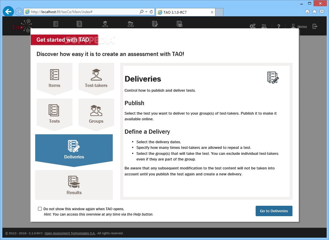Click 'Control how to publish and deliver tests.'

point(160,91)
